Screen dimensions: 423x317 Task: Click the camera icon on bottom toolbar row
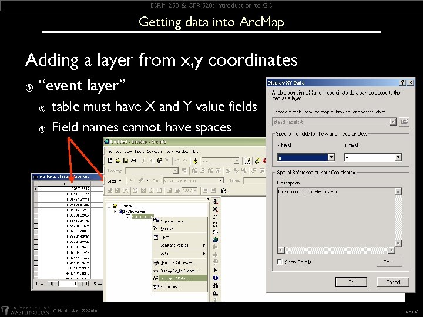pyautogui.click(x=223, y=191)
